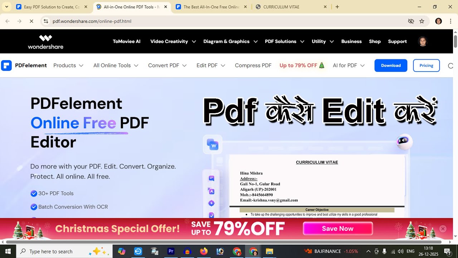Open File Explorer from the taskbar
This screenshot has height=258, width=458.
point(269,251)
